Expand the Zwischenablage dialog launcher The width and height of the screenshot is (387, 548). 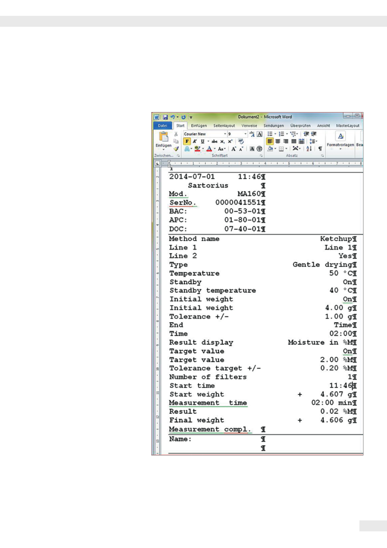[x=178, y=155]
